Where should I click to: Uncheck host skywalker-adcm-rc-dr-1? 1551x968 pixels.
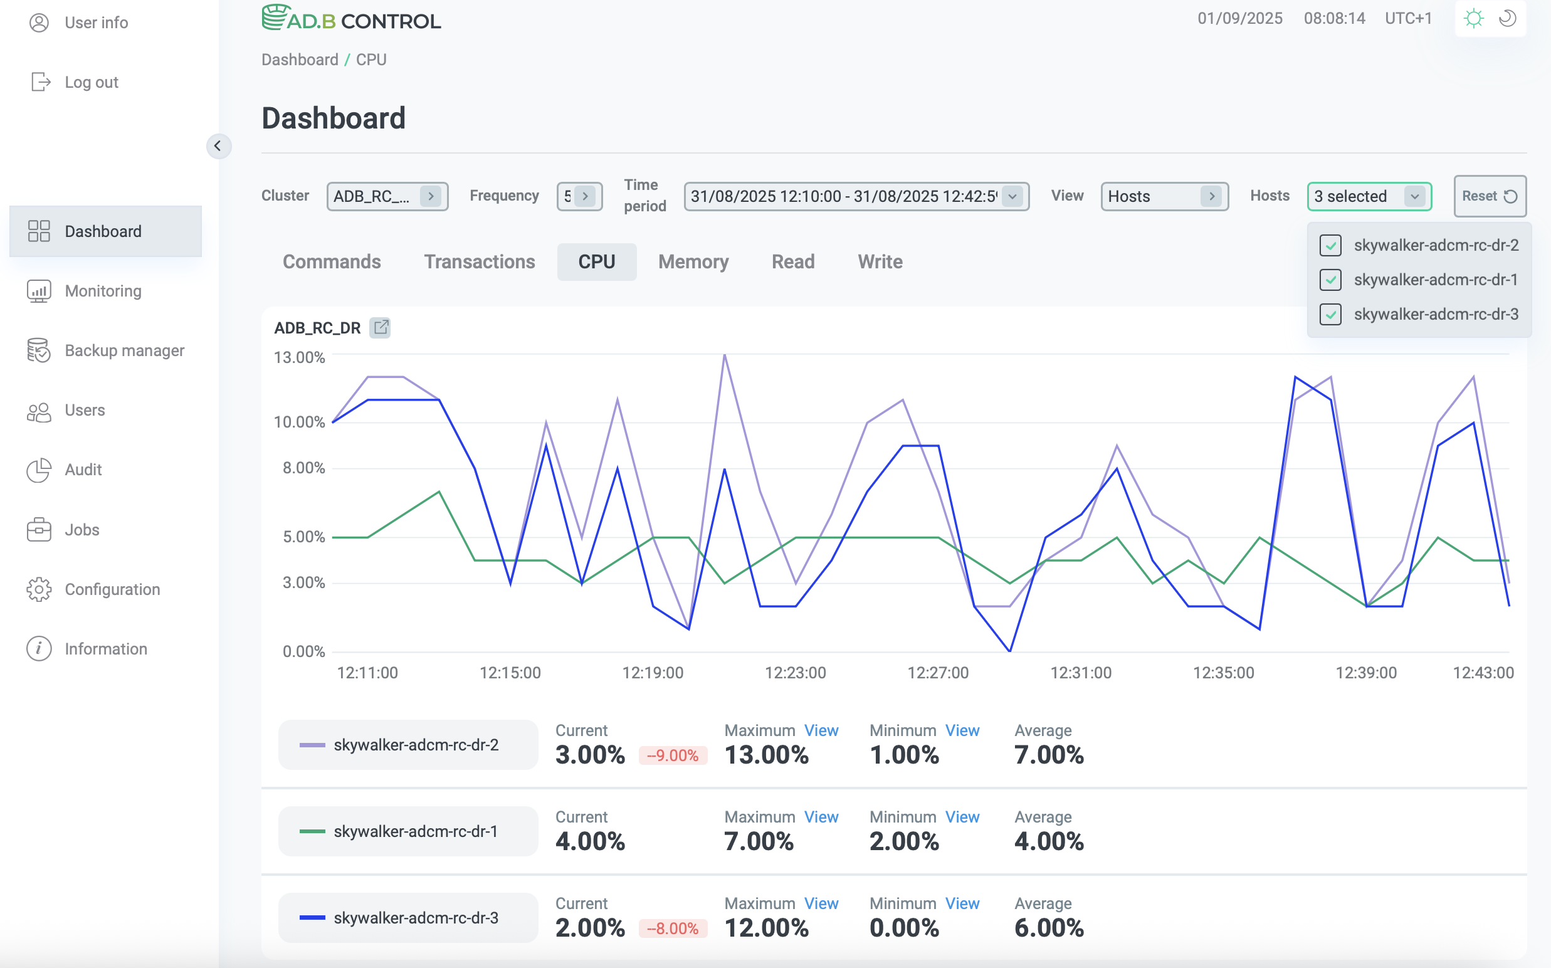(x=1331, y=280)
